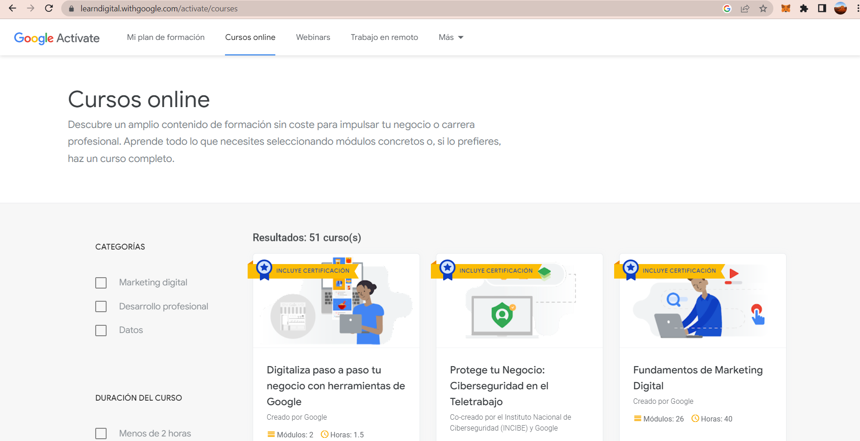Click certification ribbon badge on Ciberseguridad card
Viewport: 860px width, 441px height.
[x=448, y=269]
